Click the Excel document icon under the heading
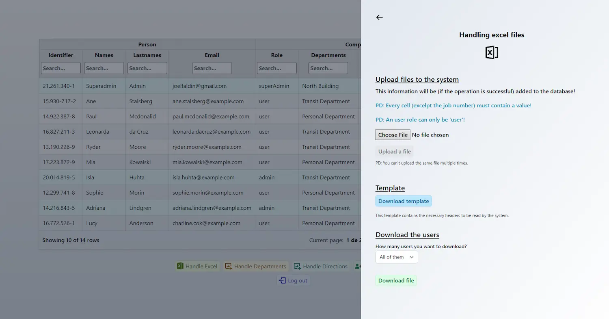 [491, 52]
